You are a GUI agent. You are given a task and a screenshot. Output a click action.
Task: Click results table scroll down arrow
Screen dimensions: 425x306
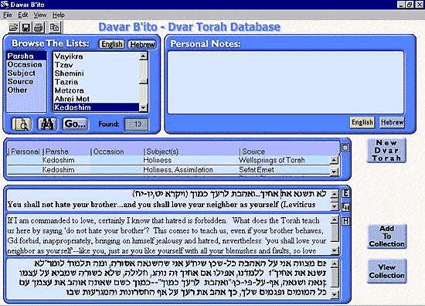coord(334,172)
